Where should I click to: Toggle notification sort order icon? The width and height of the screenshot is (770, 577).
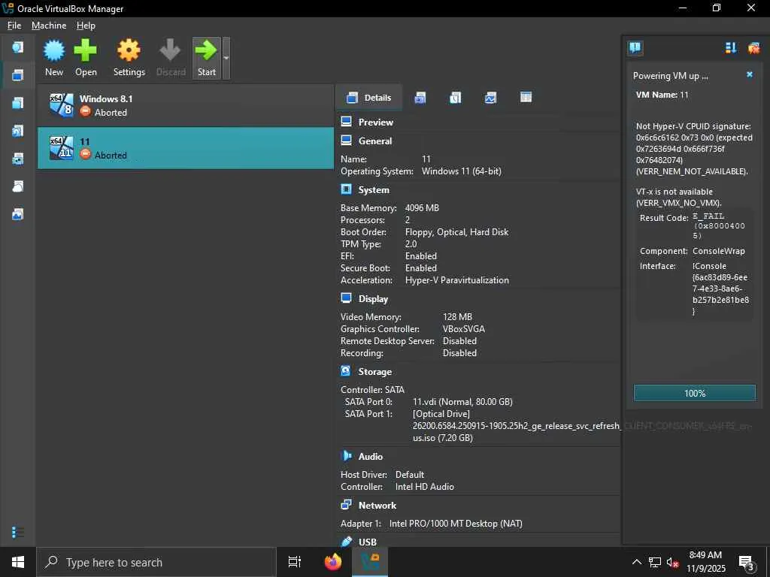click(731, 47)
